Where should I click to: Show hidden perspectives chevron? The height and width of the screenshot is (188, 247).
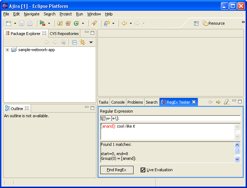[x=243, y=22]
